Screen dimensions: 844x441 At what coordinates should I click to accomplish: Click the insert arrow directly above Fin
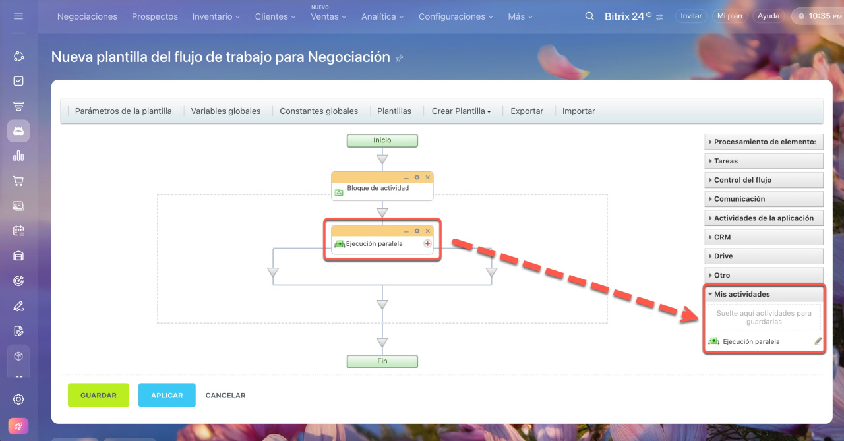click(382, 343)
